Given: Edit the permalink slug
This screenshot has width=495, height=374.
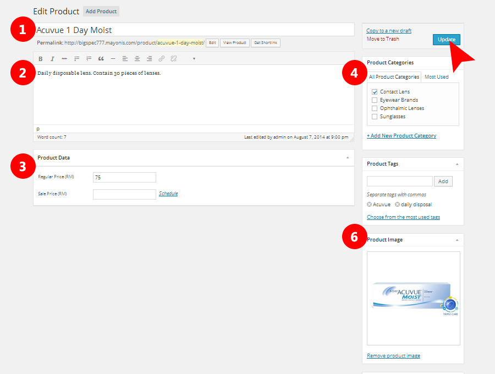Looking at the screenshot, I should click(x=212, y=43).
